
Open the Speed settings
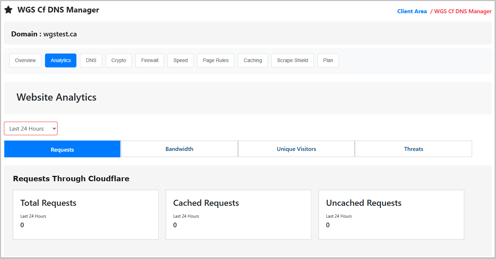[x=180, y=60]
